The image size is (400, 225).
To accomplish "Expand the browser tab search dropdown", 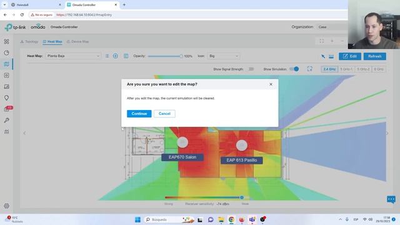I will tap(4, 4).
